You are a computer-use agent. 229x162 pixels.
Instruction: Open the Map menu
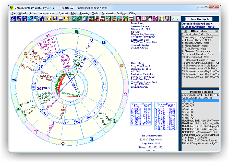(74, 13)
